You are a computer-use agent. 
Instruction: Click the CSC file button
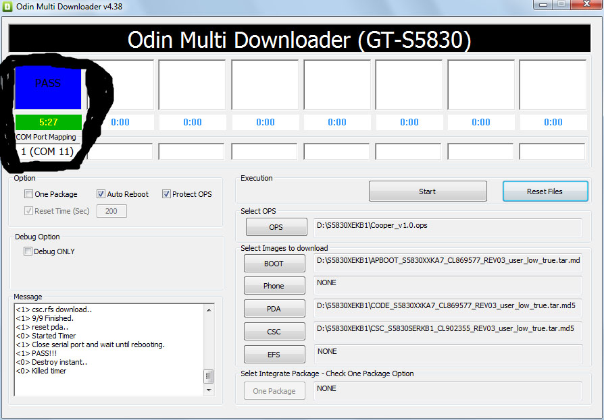(x=274, y=332)
